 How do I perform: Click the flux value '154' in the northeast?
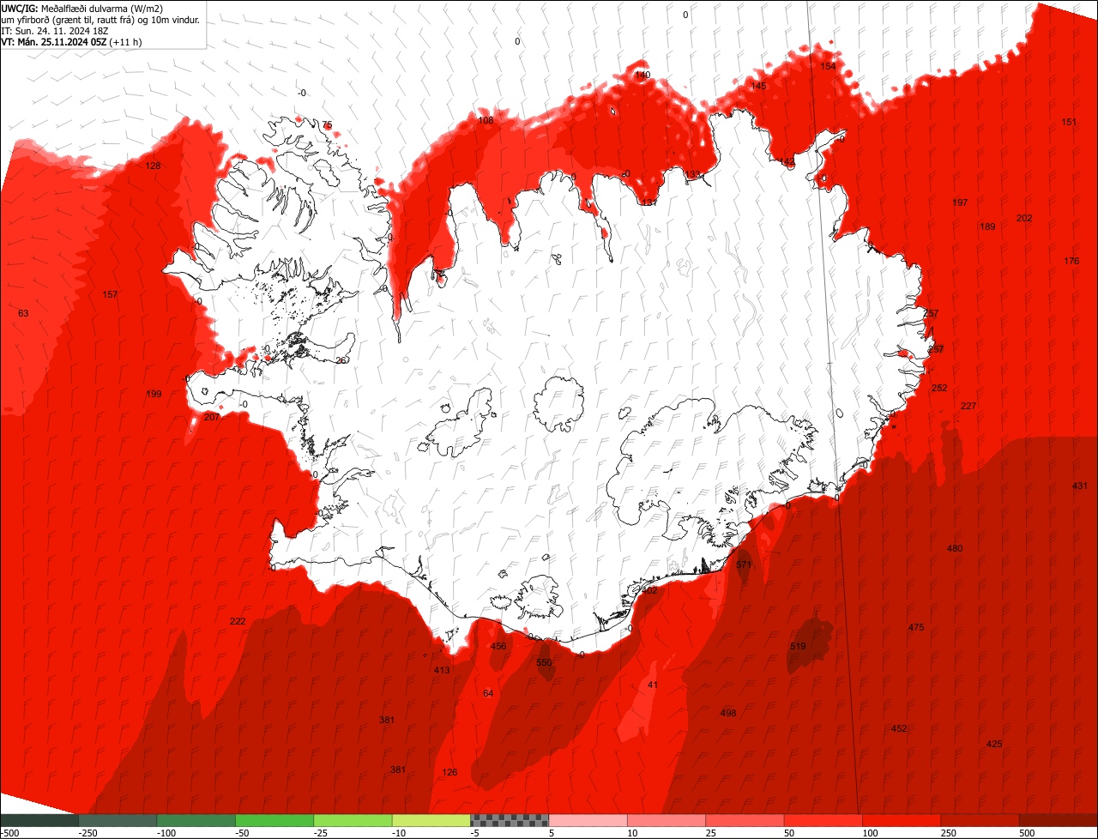[828, 66]
